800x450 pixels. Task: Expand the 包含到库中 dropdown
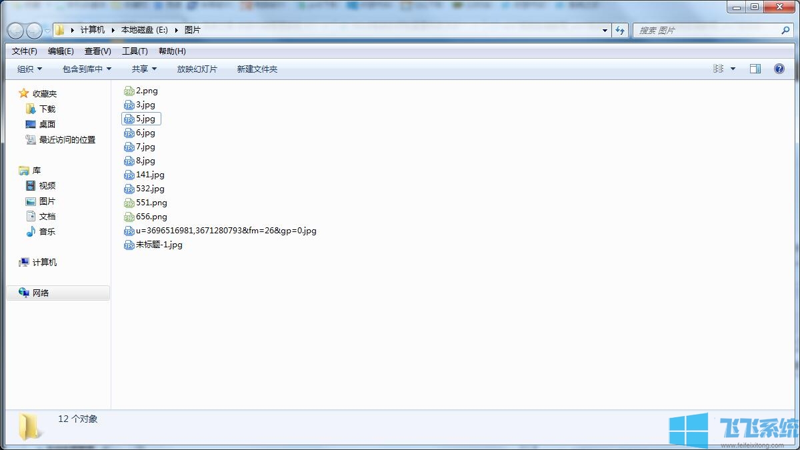tap(87, 69)
